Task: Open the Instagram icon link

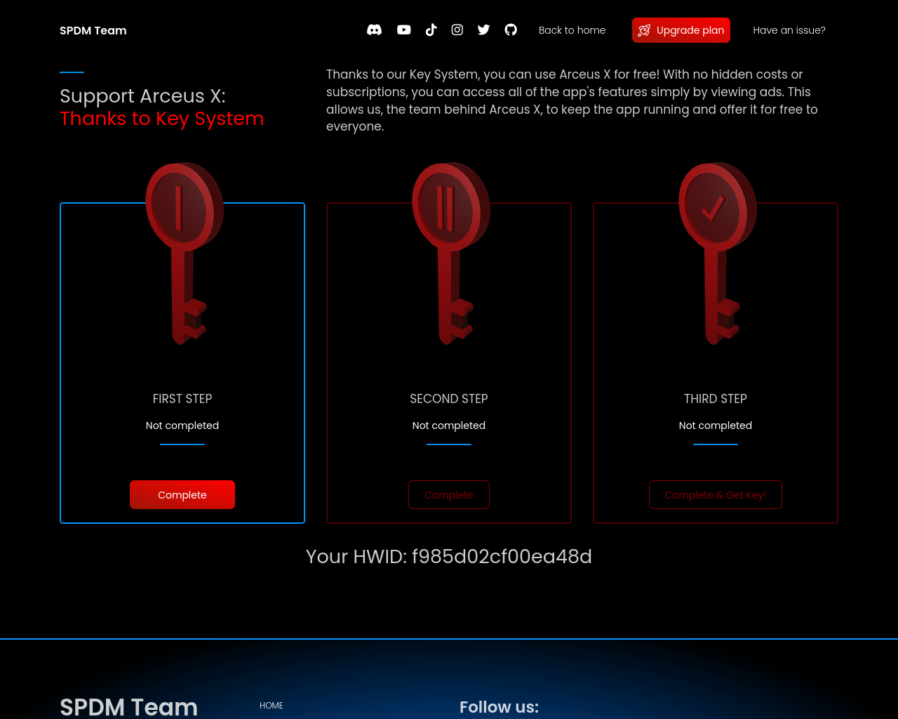Action: pyautogui.click(x=457, y=29)
